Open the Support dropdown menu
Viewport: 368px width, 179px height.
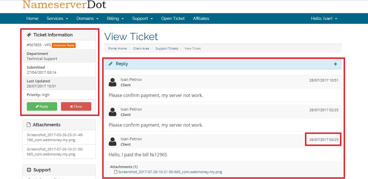(142, 18)
